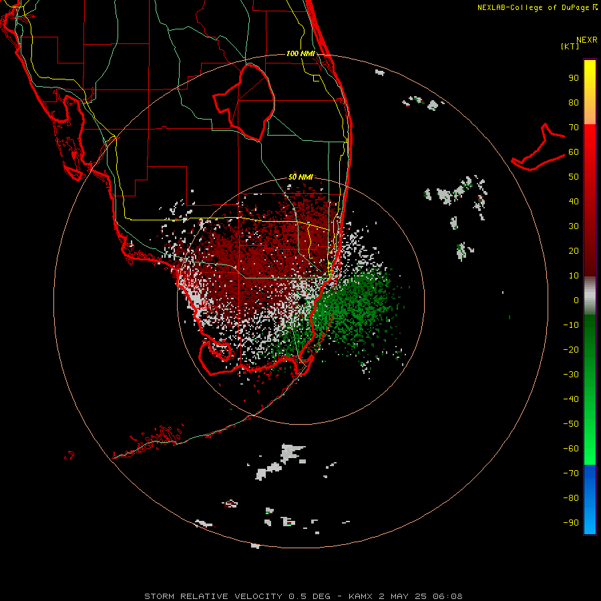Click the NEXR label above the color scale
Image resolution: width=601 pixels, height=601 pixels.
point(586,40)
